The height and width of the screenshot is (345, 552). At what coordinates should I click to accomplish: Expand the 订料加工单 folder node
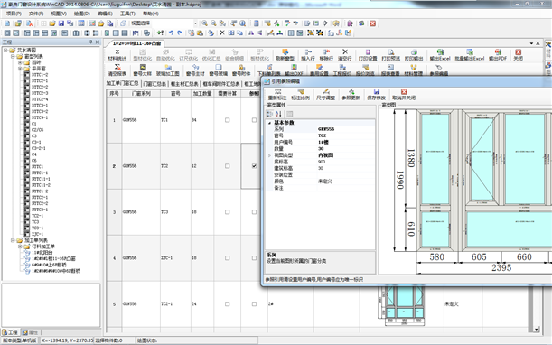(x=20, y=247)
